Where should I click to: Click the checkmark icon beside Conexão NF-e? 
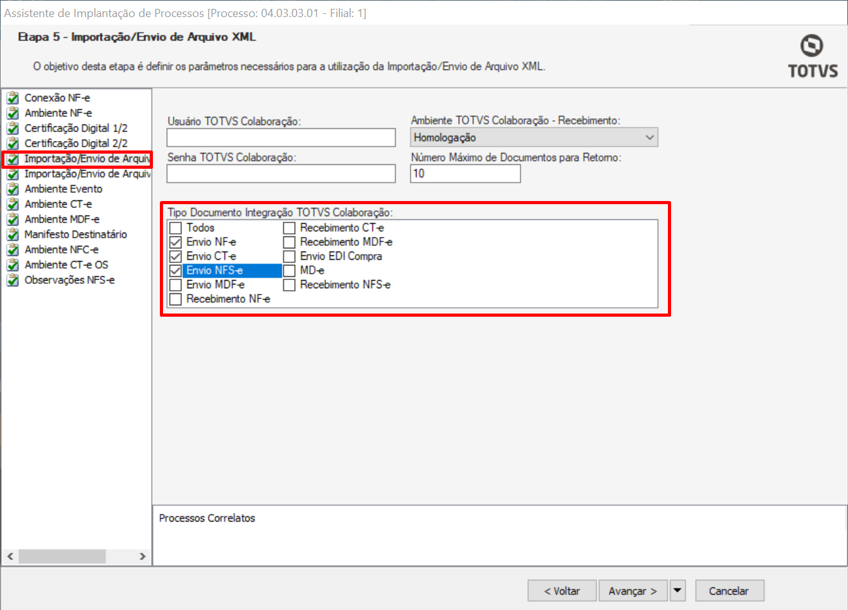click(x=13, y=98)
